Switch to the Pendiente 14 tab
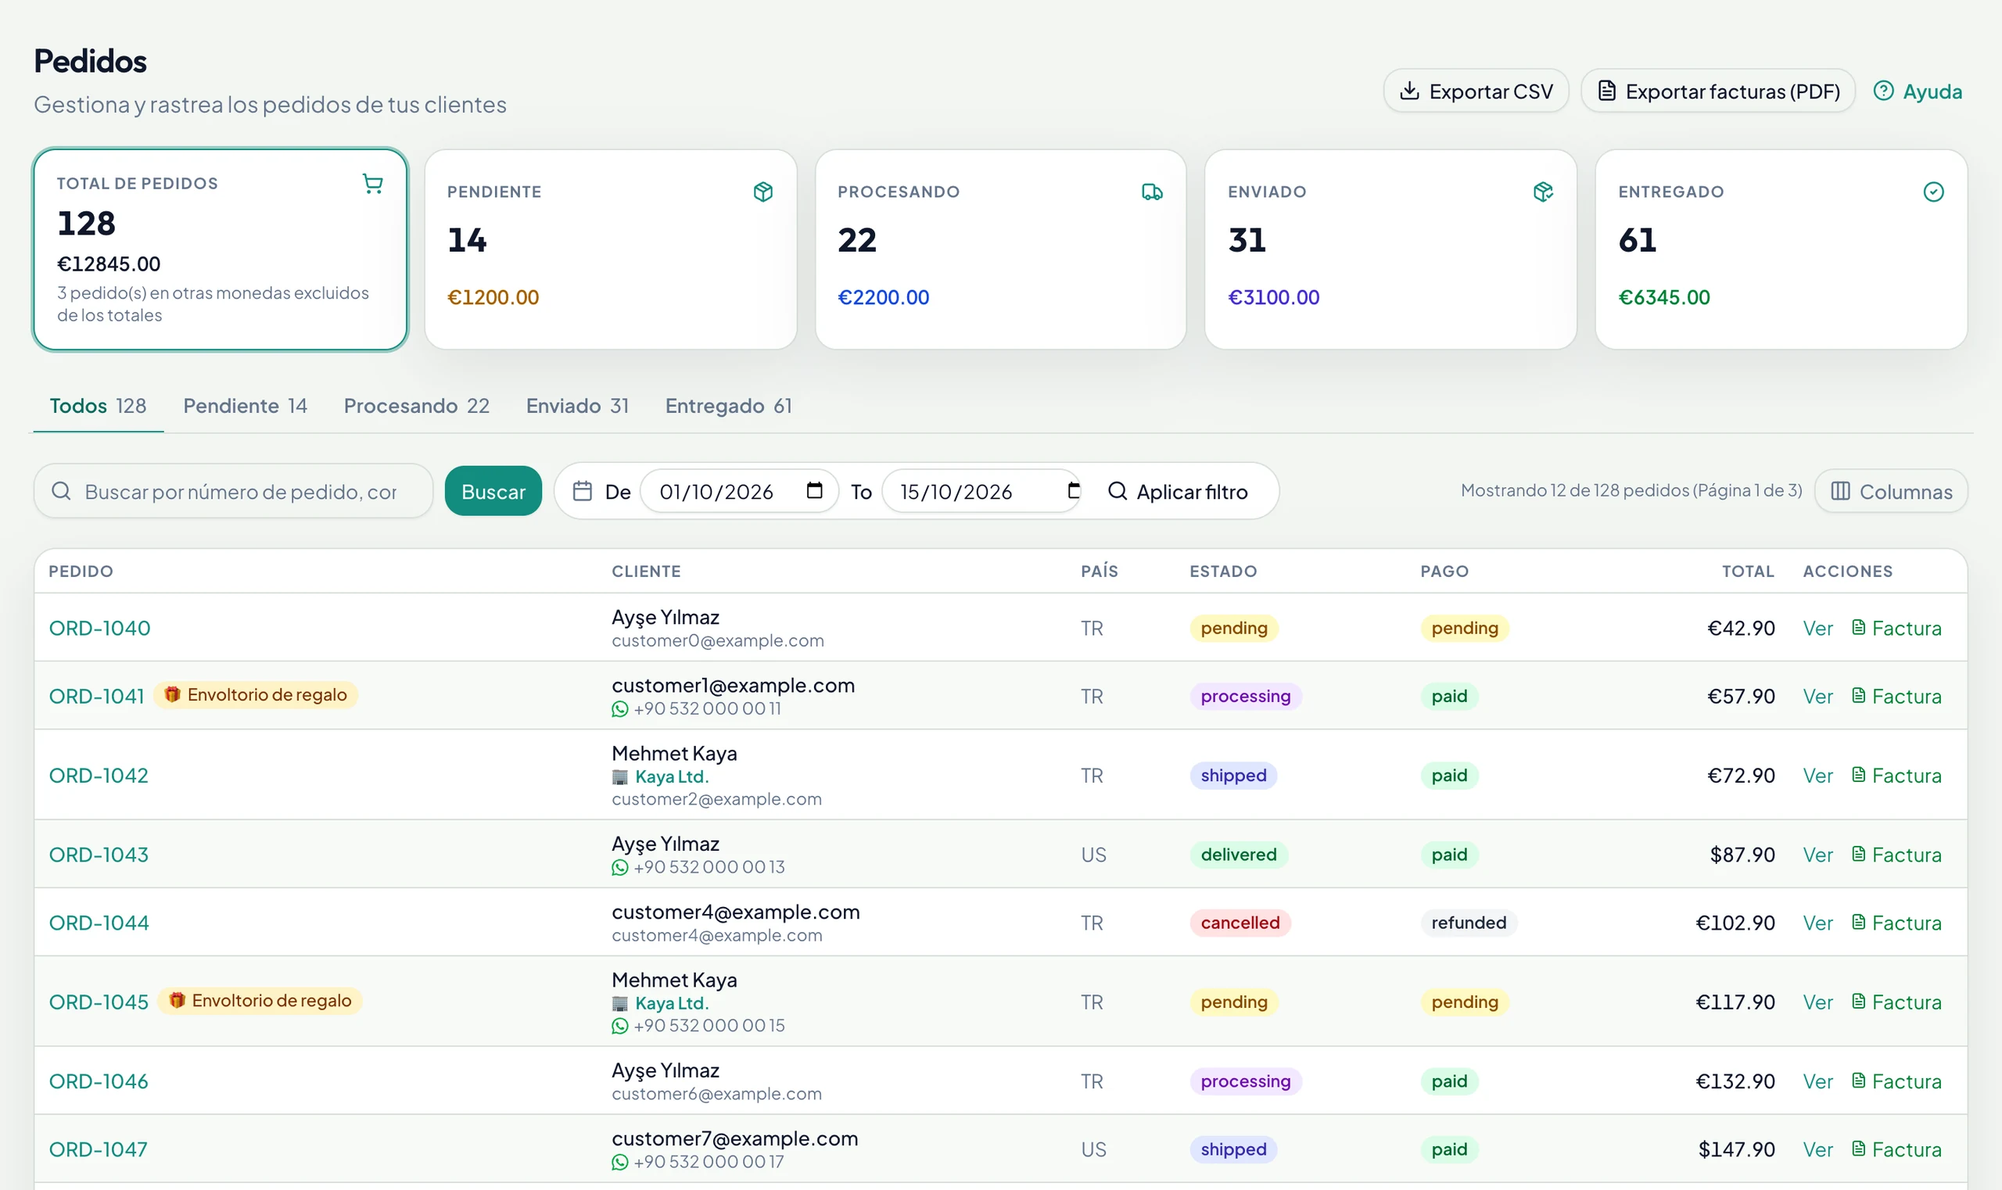Viewport: 2002px width, 1190px height. [245, 406]
